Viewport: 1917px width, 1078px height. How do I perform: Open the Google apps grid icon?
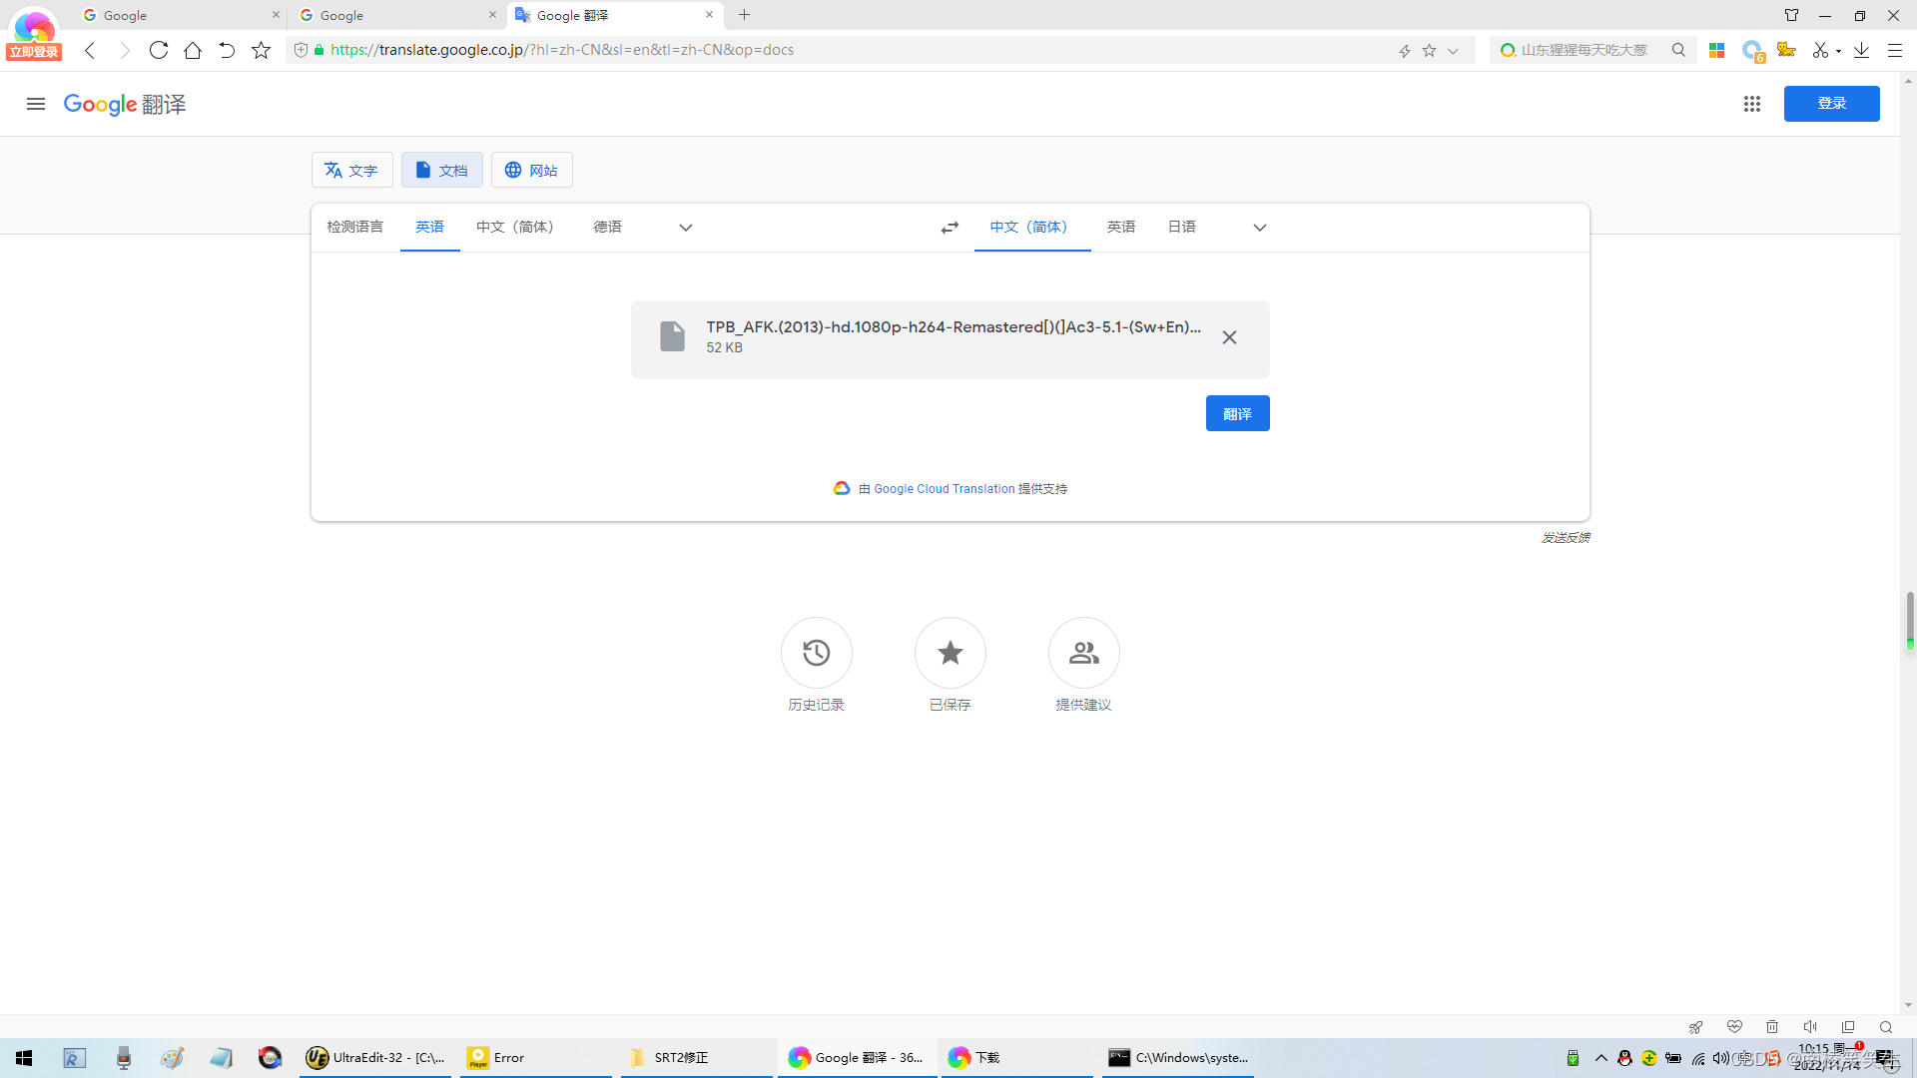1751,104
